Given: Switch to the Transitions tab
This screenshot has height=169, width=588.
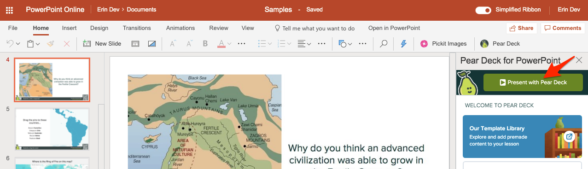Looking at the screenshot, I should (x=137, y=28).
